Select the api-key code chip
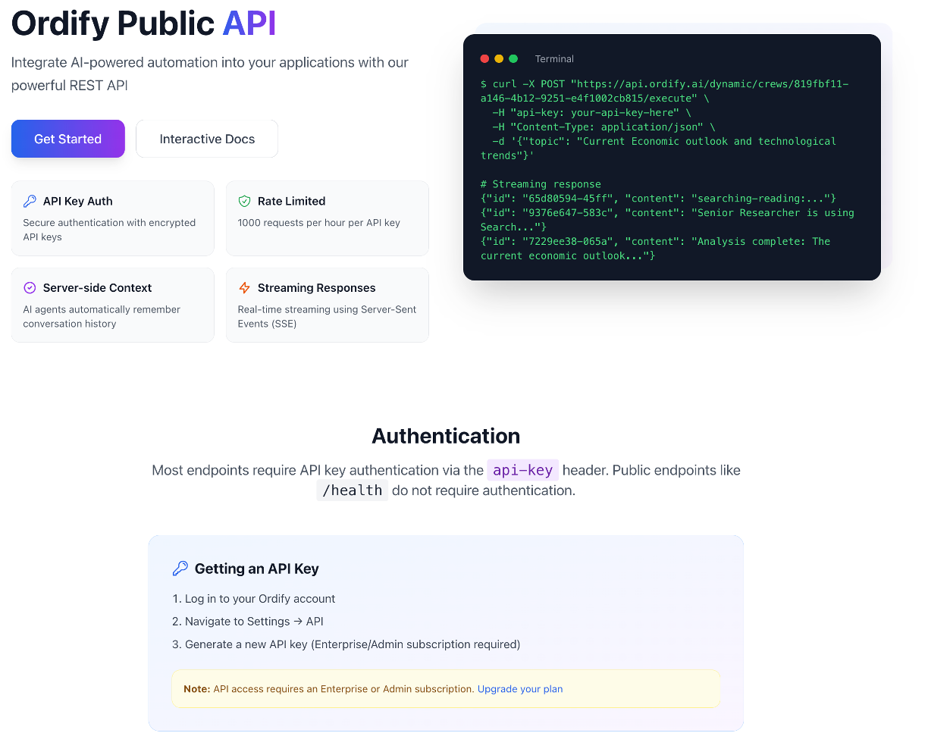This screenshot has height=752, width=928. (x=522, y=470)
